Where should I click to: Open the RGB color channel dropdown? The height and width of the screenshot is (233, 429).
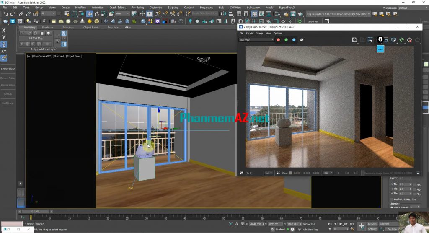coord(256,40)
